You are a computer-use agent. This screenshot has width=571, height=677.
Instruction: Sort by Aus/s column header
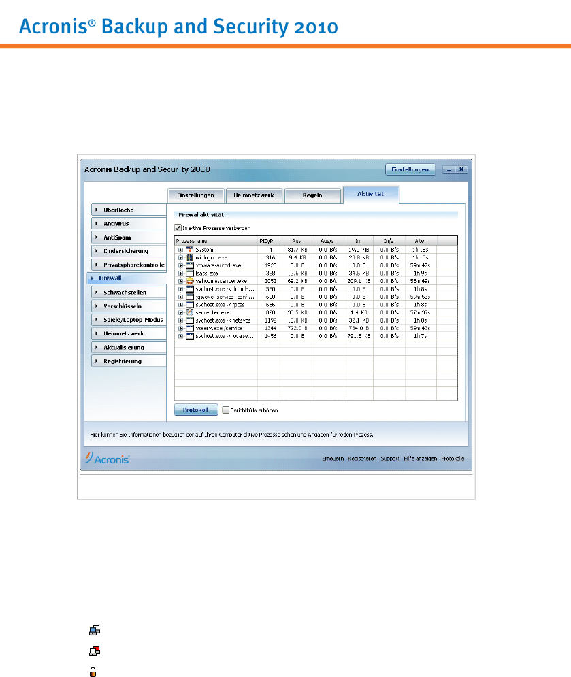[x=328, y=241]
